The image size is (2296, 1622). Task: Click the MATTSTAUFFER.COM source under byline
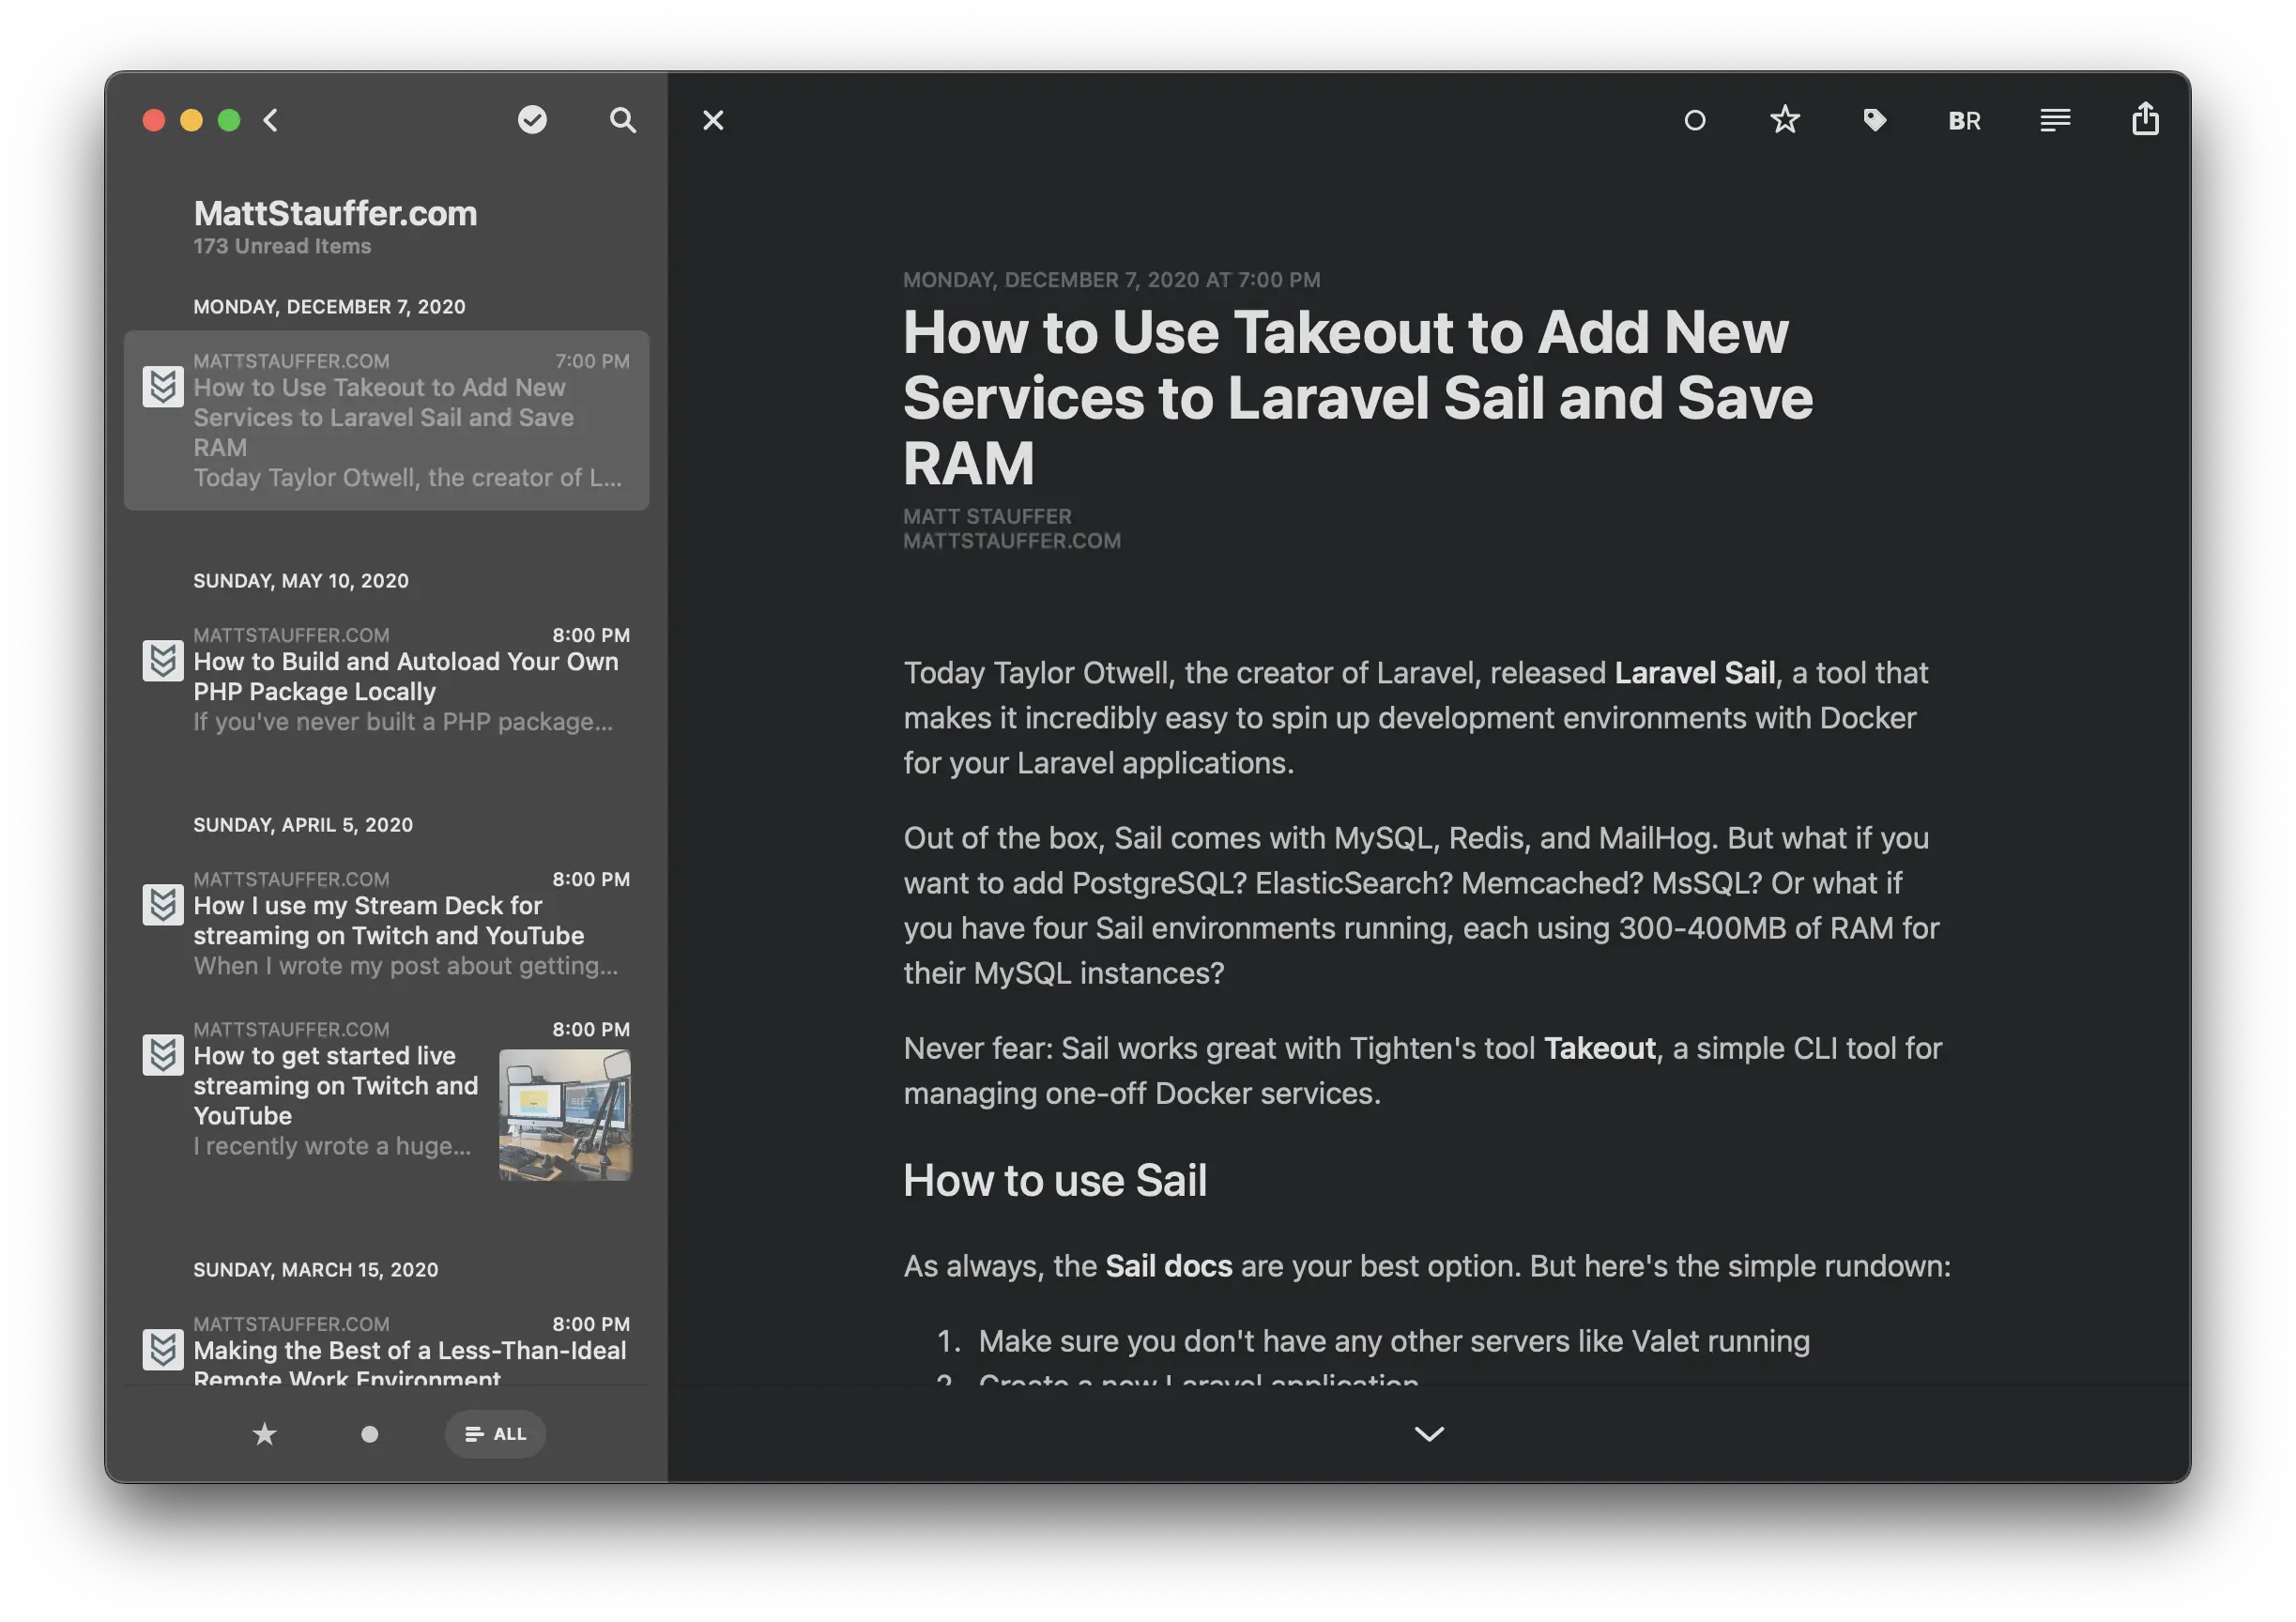1012,541
